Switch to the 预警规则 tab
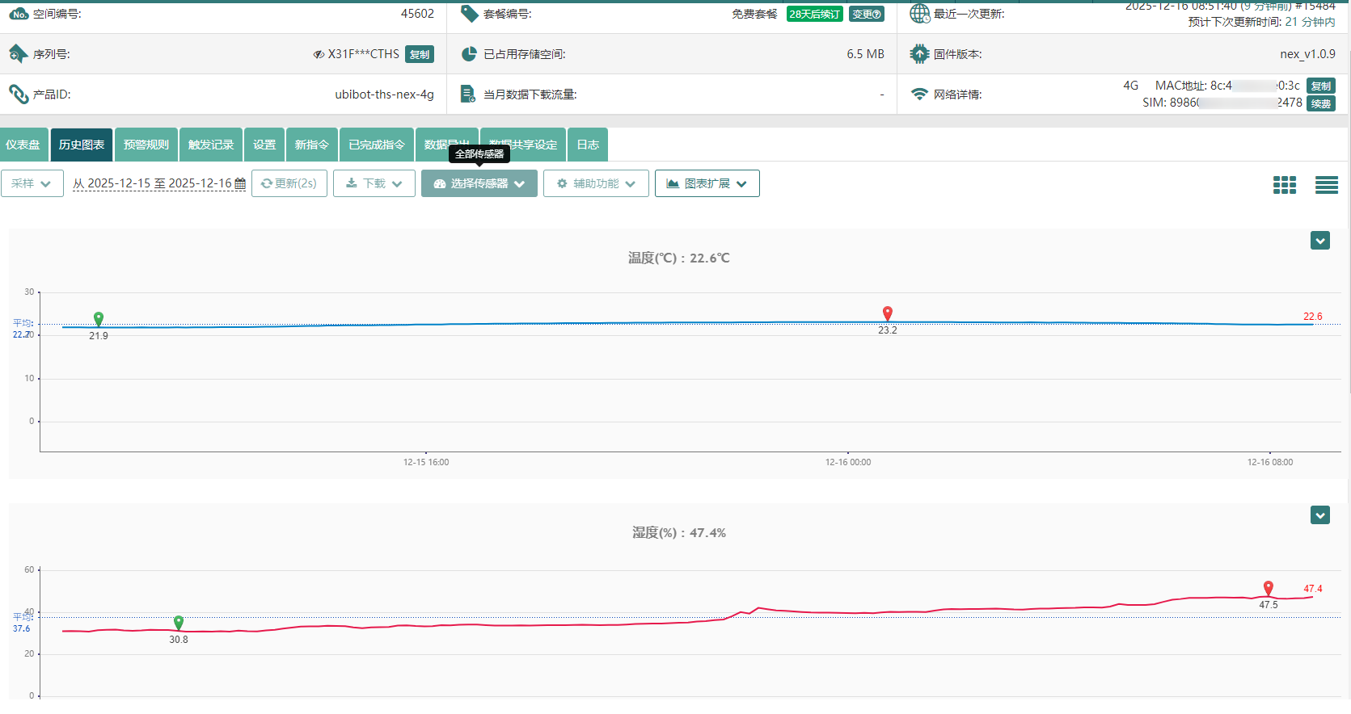Viewport: 1351px width, 714px height. (x=146, y=145)
